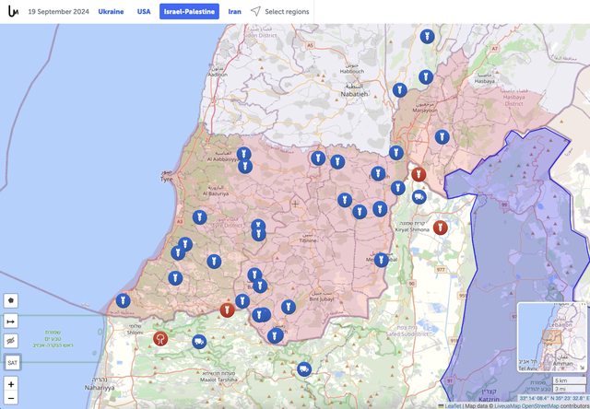Zoom out with the minus button
This screenshot has width=590, height=409.
click(x=12, y=398)
